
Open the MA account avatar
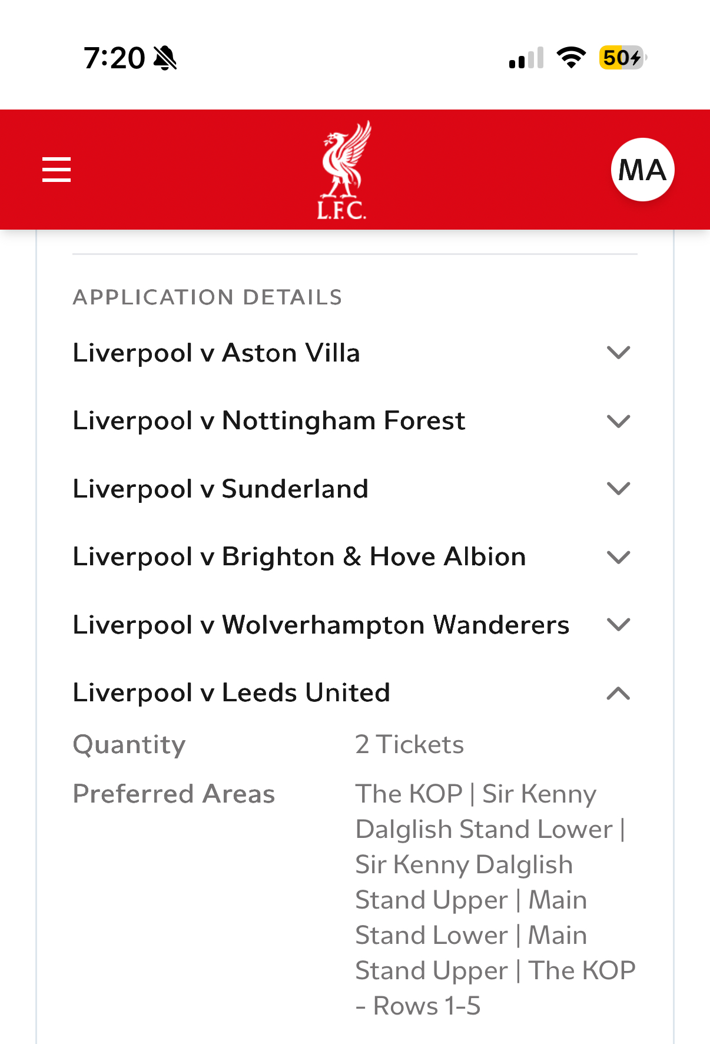coord(642,170)
